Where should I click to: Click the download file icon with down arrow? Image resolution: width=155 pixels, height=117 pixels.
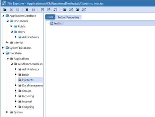[49, 10]
